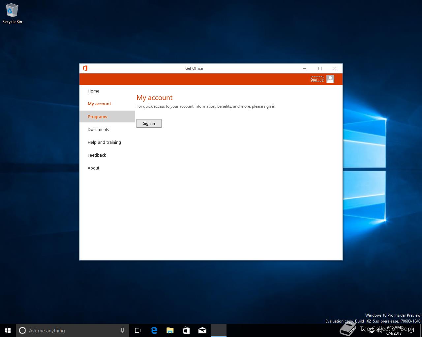
Task: Click the My account heading text
Action: click(x=155, y=98)
